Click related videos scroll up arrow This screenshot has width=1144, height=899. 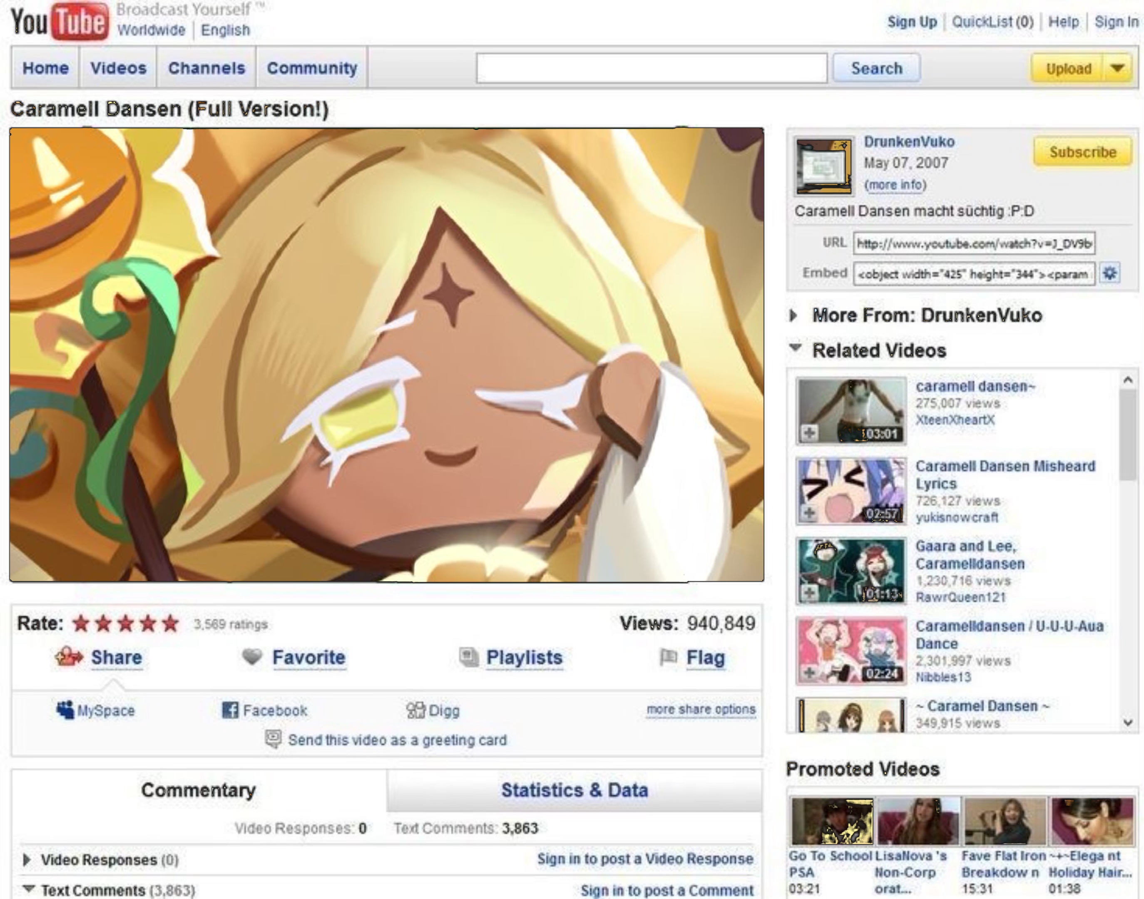[1128, 380]
